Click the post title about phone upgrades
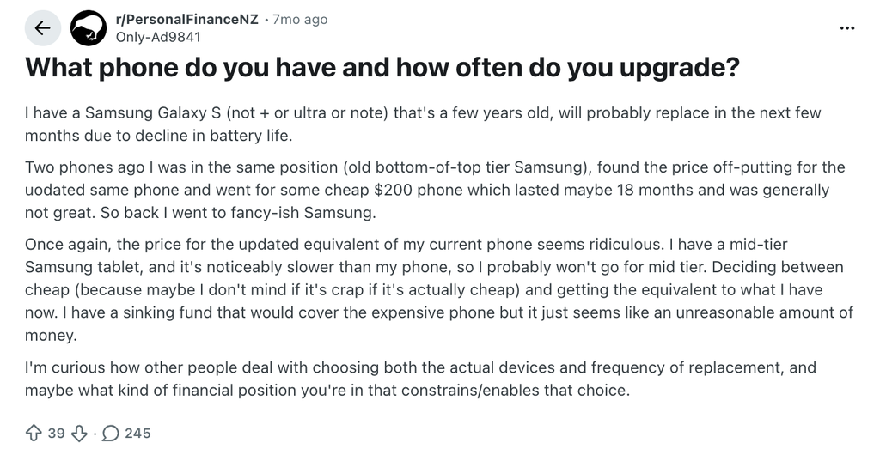Screen dimensions: 880x455 click(382, 67)
